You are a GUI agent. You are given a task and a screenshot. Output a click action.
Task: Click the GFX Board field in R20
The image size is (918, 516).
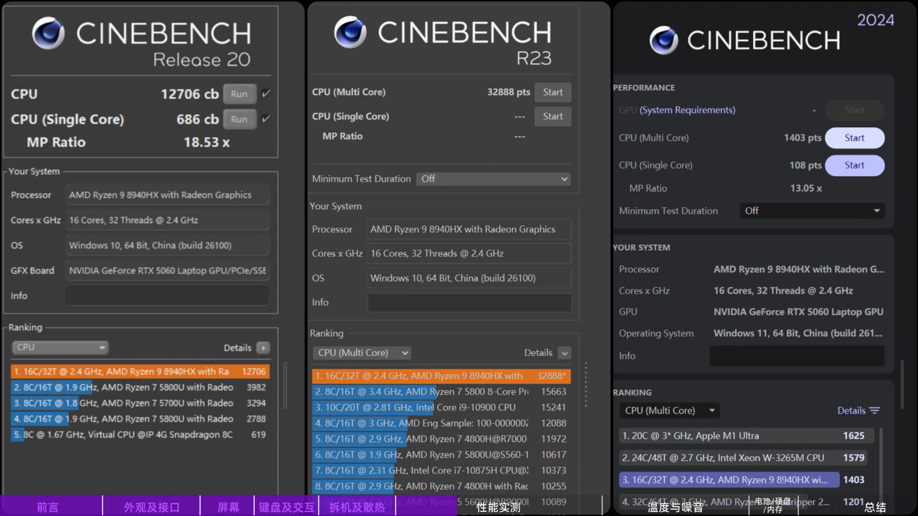(x=167, y=271)
